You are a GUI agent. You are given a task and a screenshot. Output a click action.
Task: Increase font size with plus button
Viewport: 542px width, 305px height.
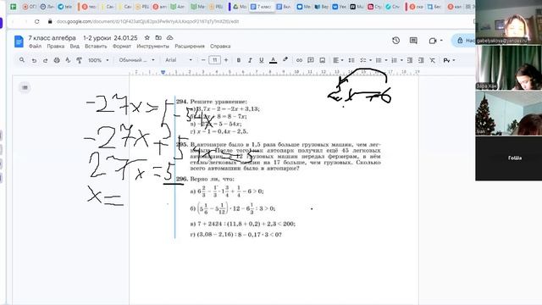(x=226, y=60)
